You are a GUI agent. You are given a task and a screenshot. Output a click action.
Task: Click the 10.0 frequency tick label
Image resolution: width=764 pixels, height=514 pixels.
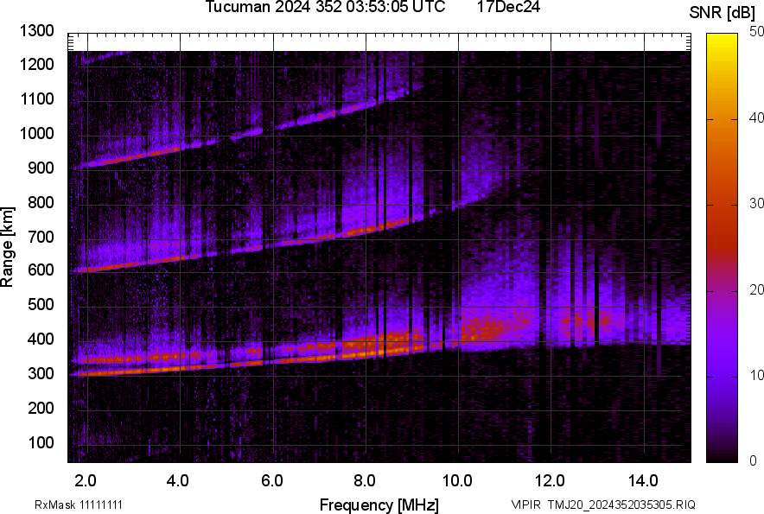click(457, 480)
